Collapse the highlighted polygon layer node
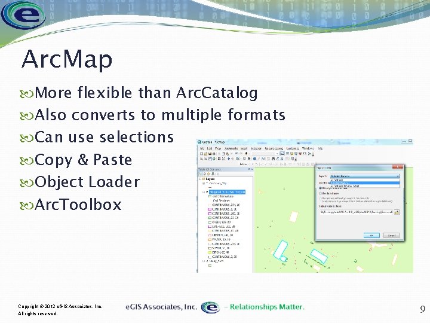 (x=204, y=192)
